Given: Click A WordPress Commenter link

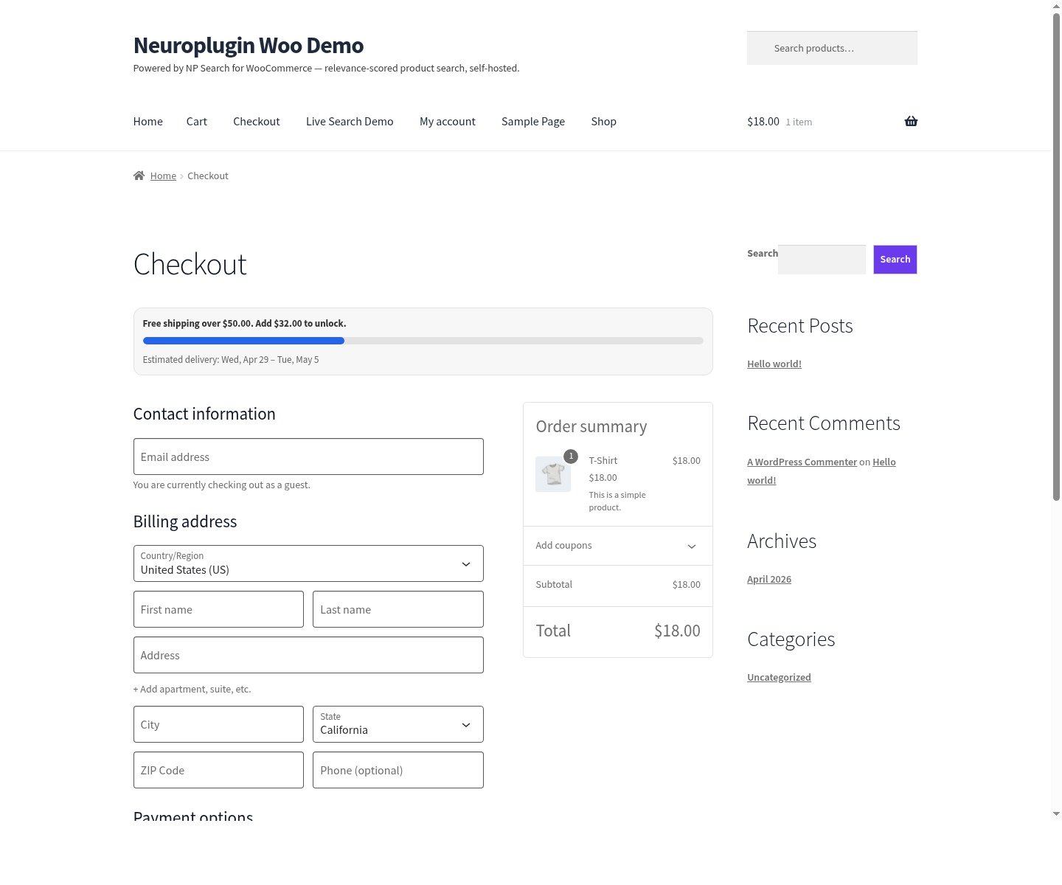Looking at the screenshot, I should pyautogui.click(x=802, y=462).
